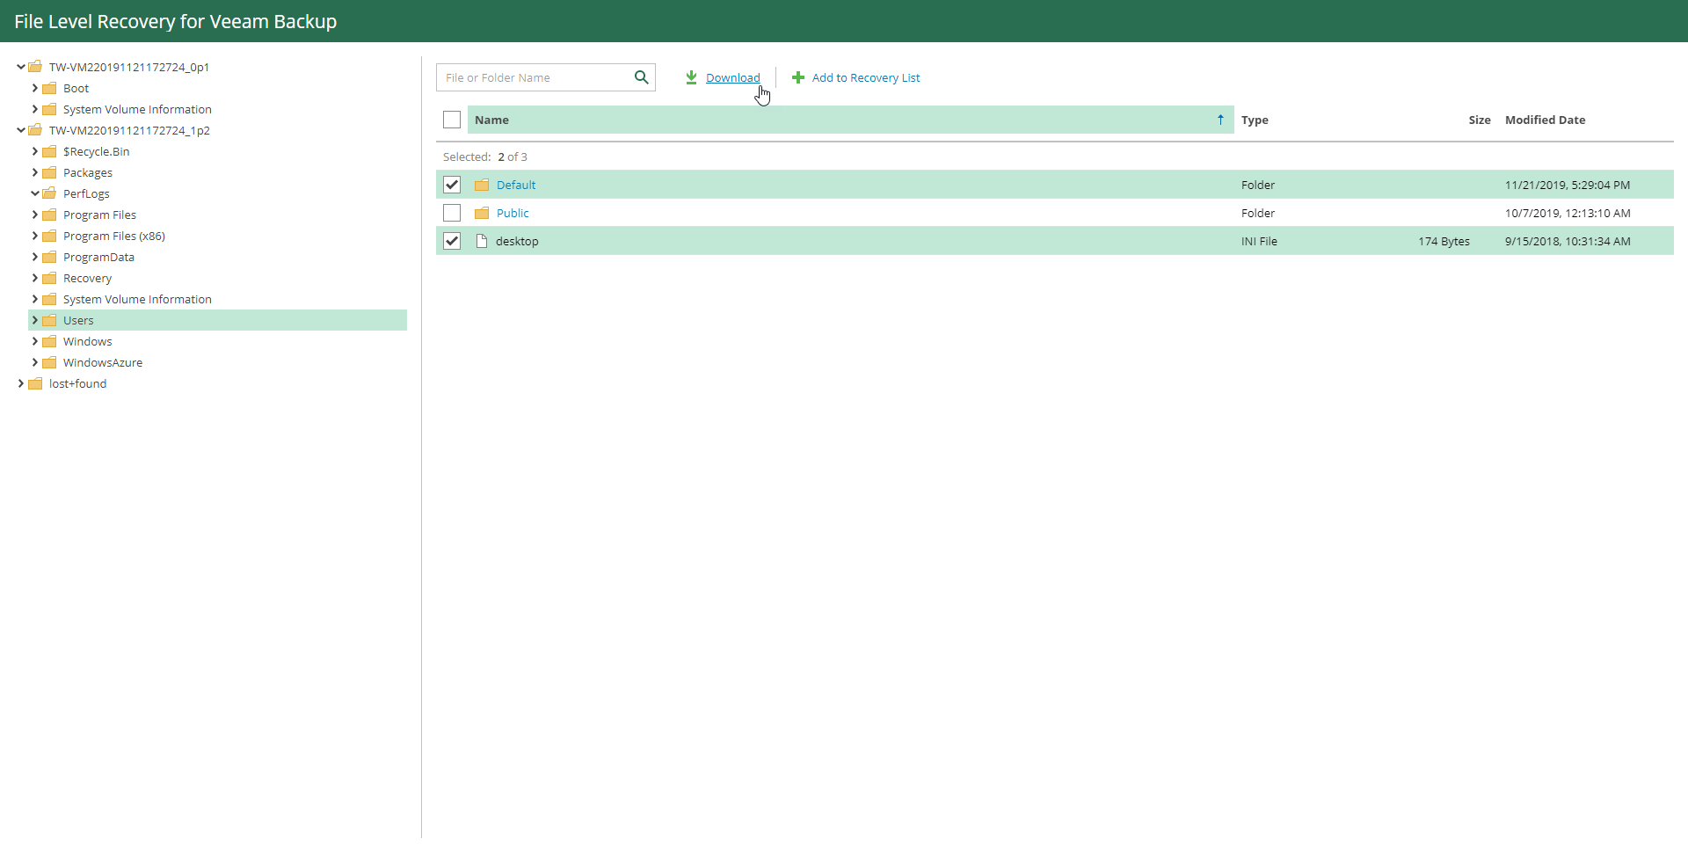Screen dimensions: 1688x852
Task: Sort by Modified Date column header
Action: click(x=1545, y=120)
